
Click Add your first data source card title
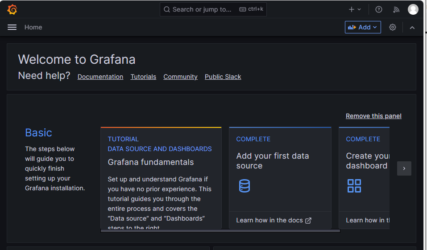[x=272, y=161]
